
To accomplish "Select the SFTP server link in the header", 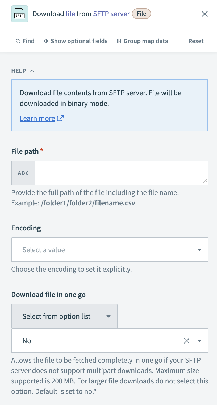I will pos(111,14).
